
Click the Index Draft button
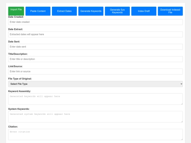[144, 11]
